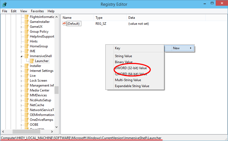Collapse the ImmersiveShell key

[x=22, y=56]
